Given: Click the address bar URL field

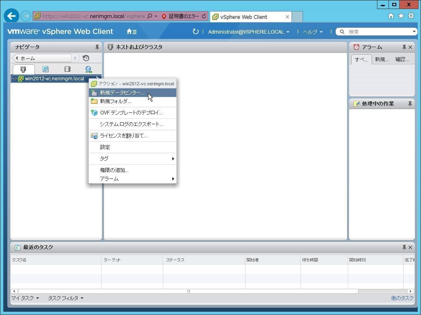Looking at the screenshot, I should tap(93, 16).
